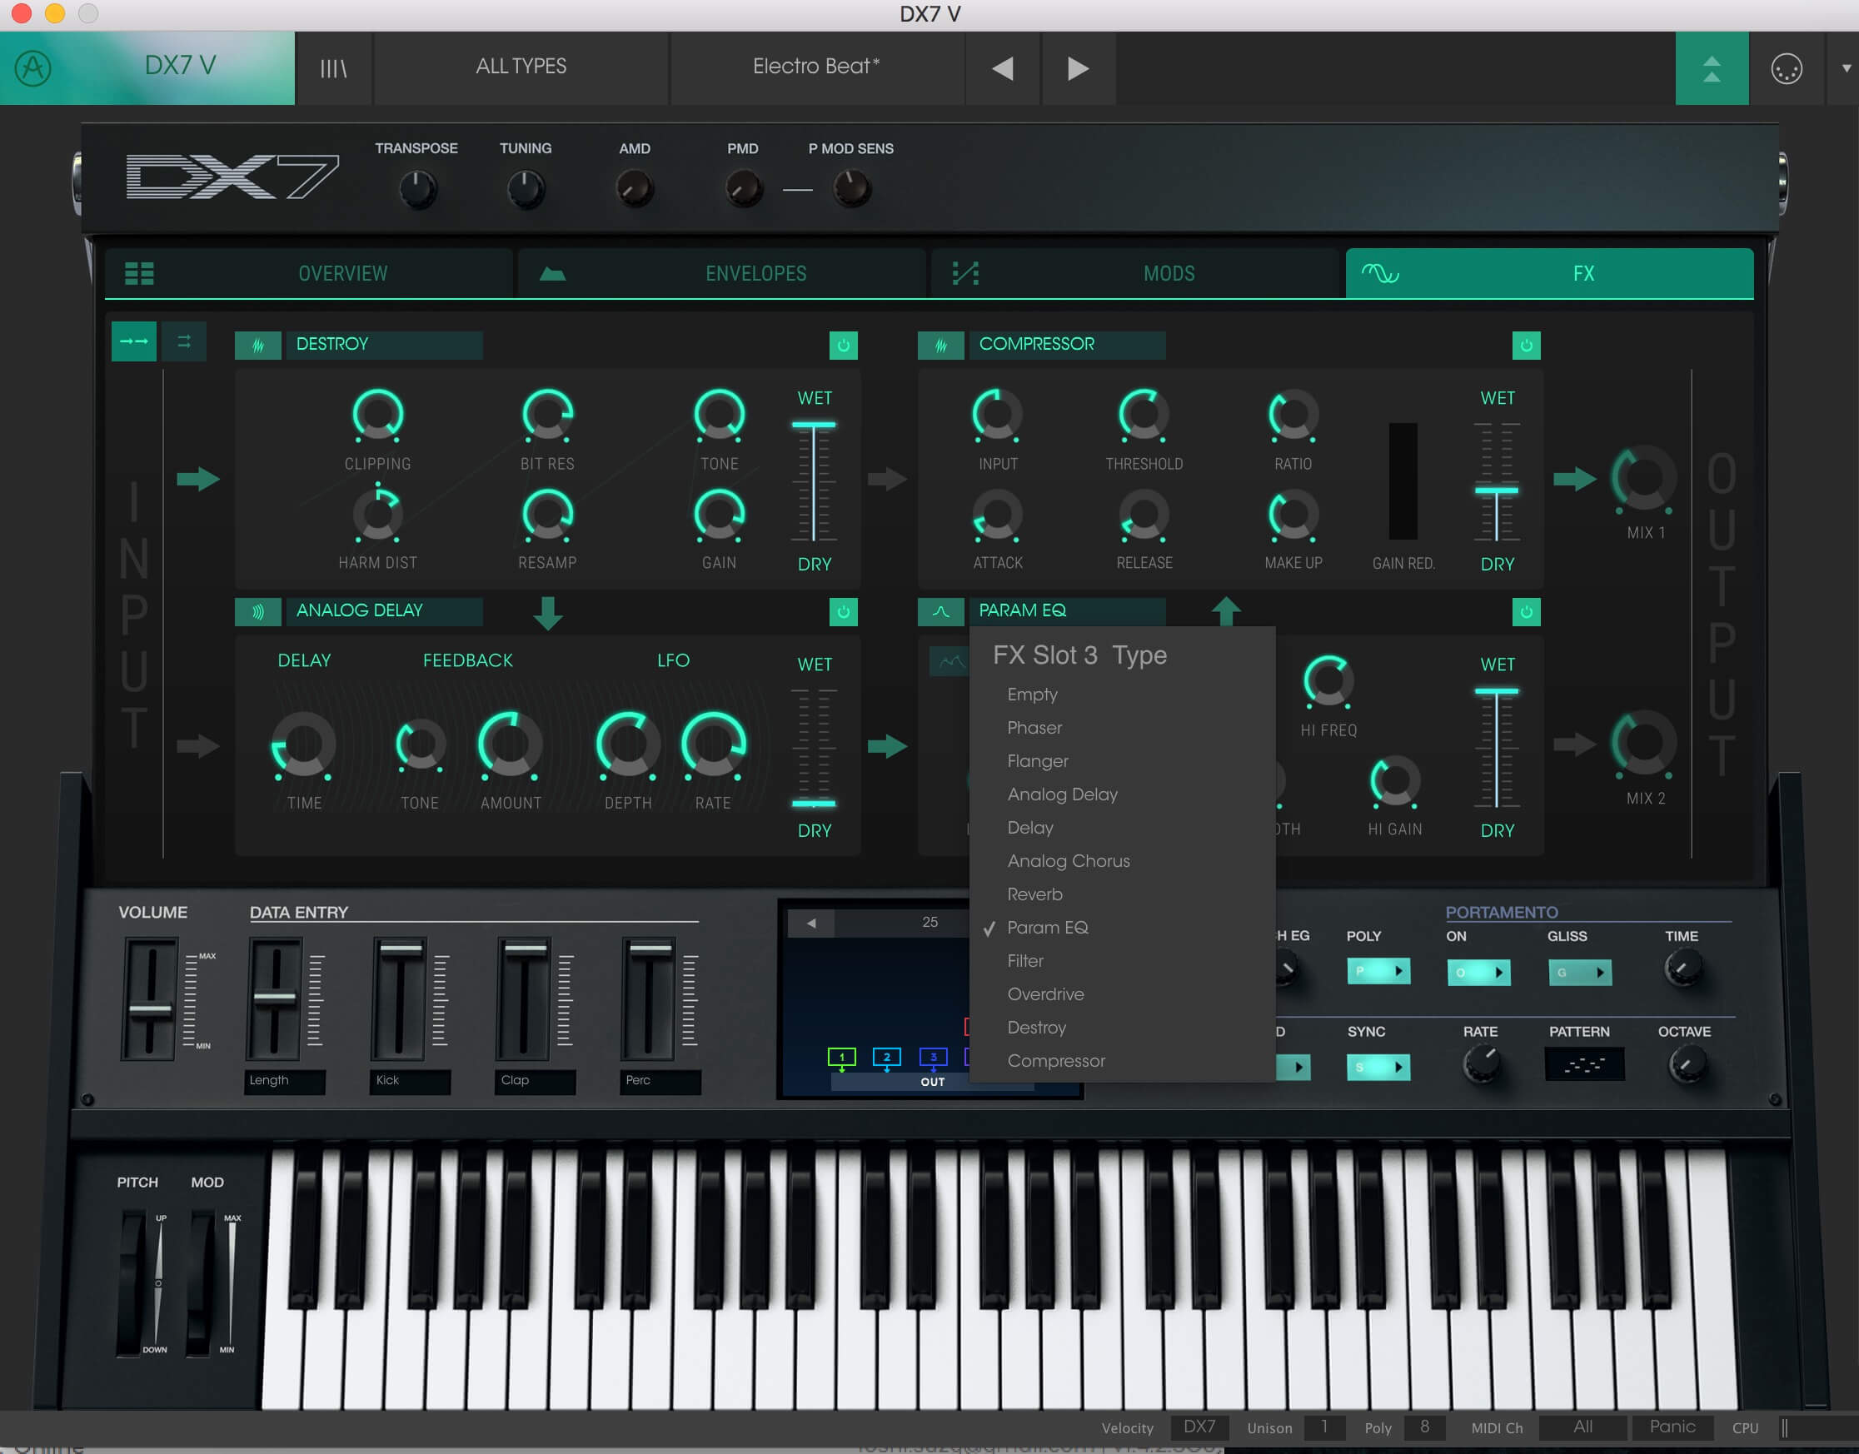Toggle Analog Delay power button
Image resolution: width=1859 pixels, height=1454 pixels.
click(x=843, y=611)
